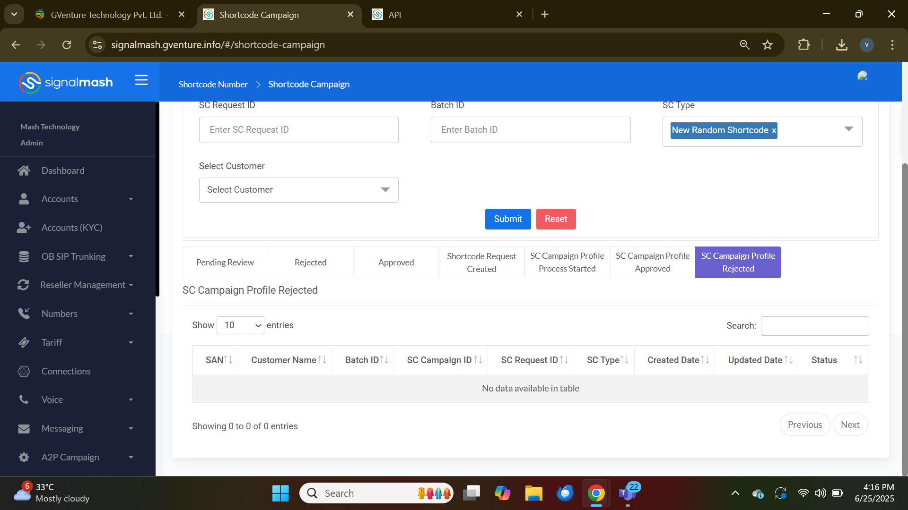
Task: Open SC Campaign Profile Approved tab
Action: tap(653, 263)
